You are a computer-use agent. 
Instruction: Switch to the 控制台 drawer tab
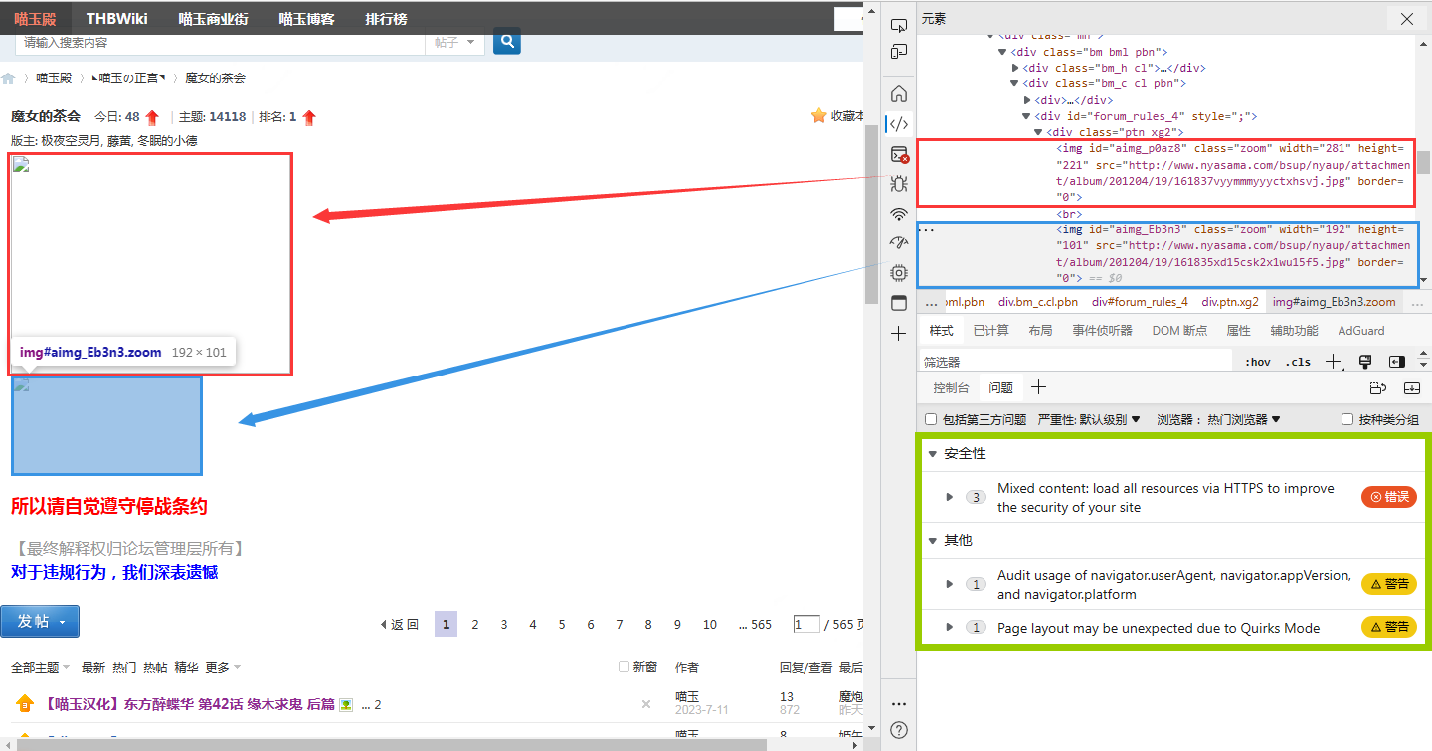tap(951, 387)
